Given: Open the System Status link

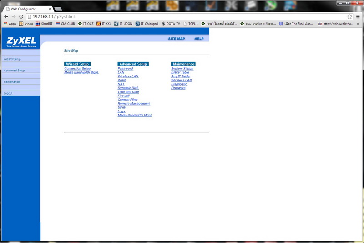Looking at the screenshot, I should tap(182, 68).
